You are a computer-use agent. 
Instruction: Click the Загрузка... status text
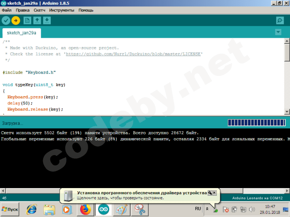tap(12, 123)
